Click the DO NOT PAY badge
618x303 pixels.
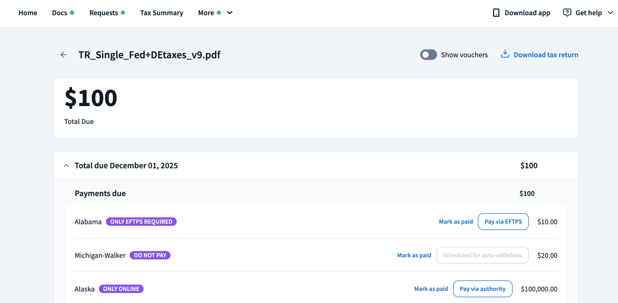150,255
